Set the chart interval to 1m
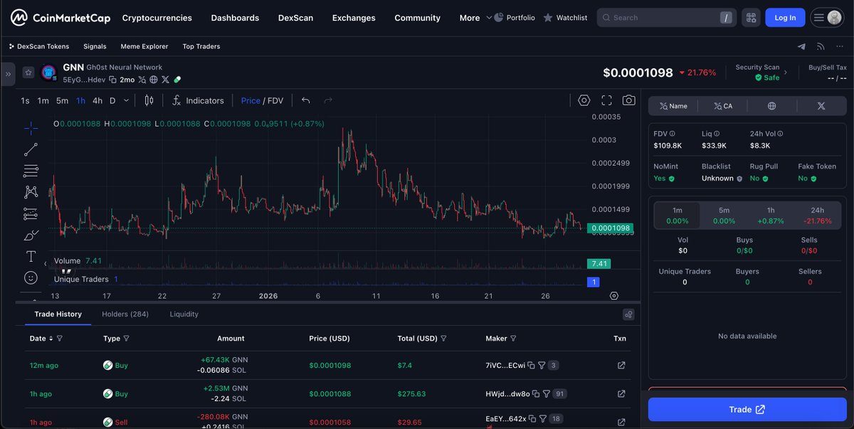The height and width of the screenshot is (429, 854). tap(43, 100)
